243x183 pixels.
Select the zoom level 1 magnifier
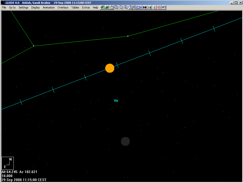[121, 7]
